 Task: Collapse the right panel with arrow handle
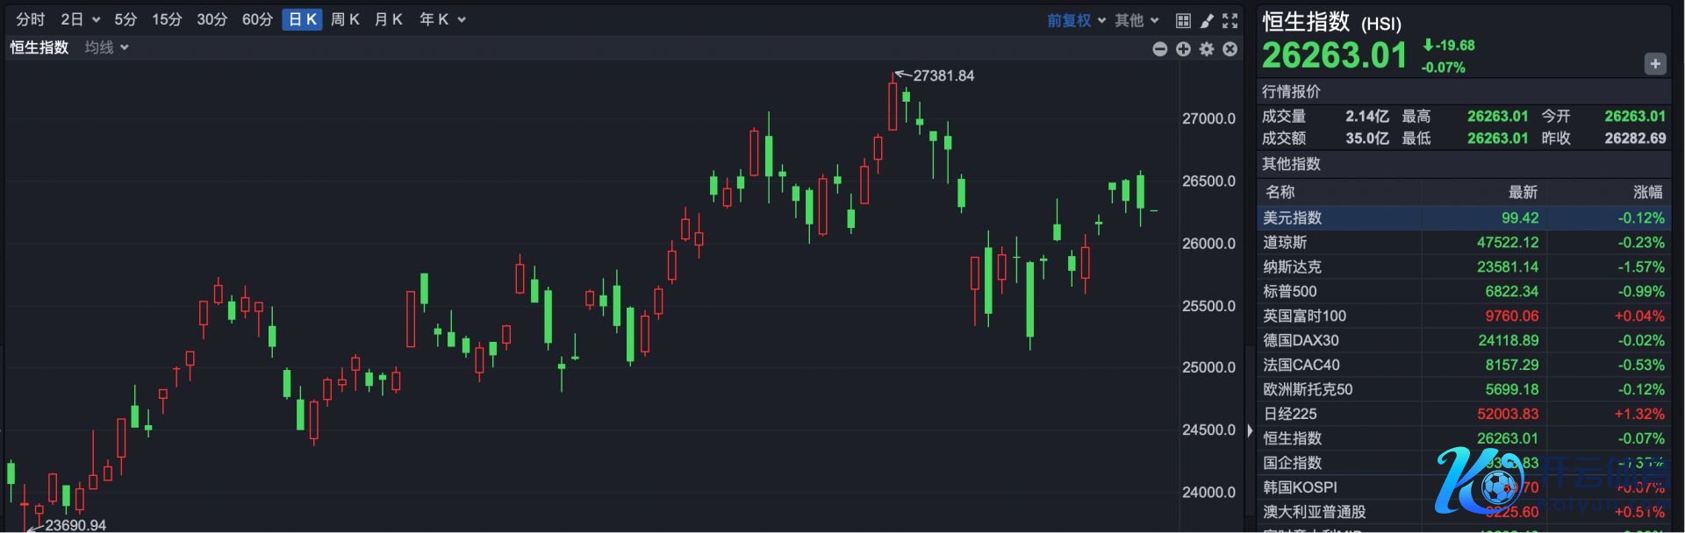tap(1250, 430)
